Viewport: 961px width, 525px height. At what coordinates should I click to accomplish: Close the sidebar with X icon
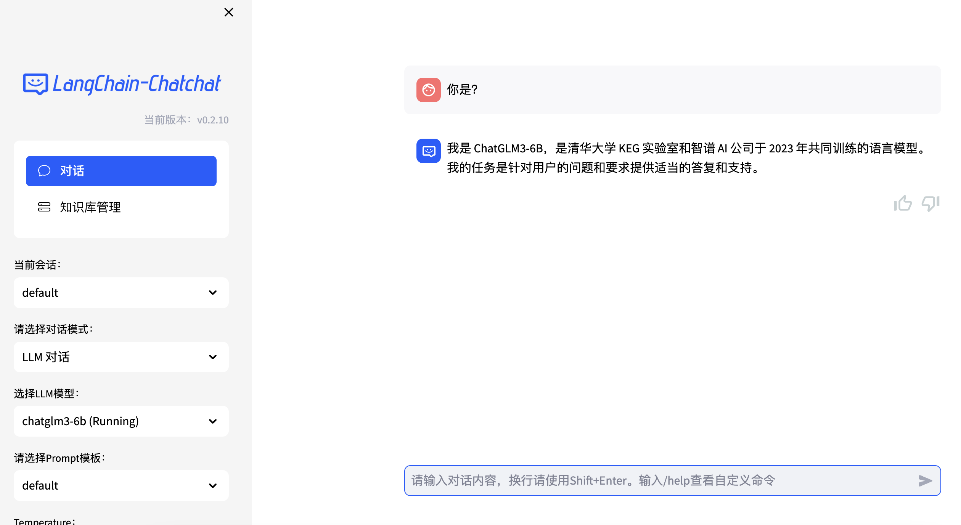point(228,13)
